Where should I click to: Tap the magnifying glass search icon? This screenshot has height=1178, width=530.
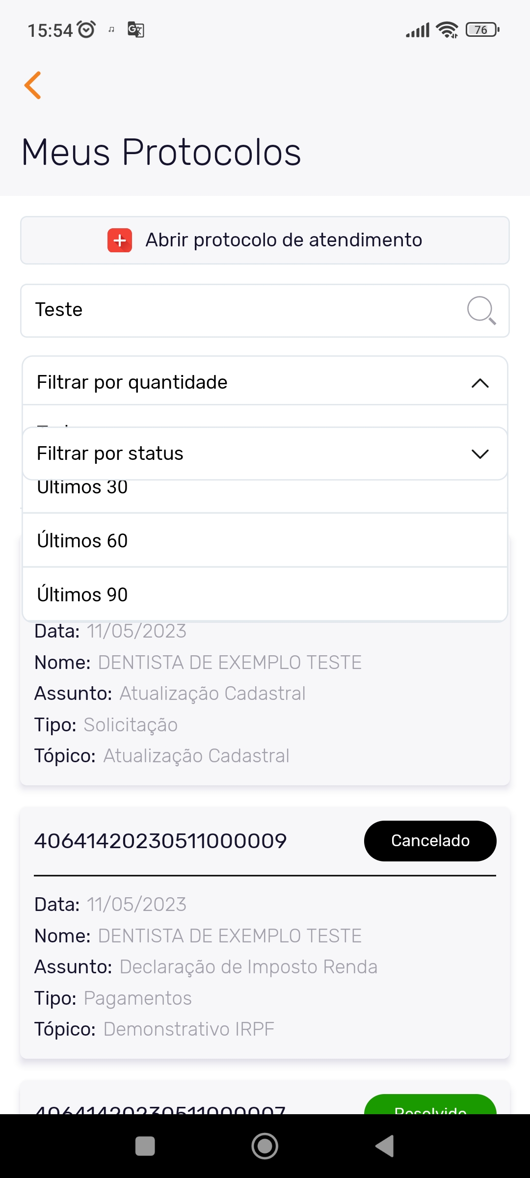tap(481, 310)
